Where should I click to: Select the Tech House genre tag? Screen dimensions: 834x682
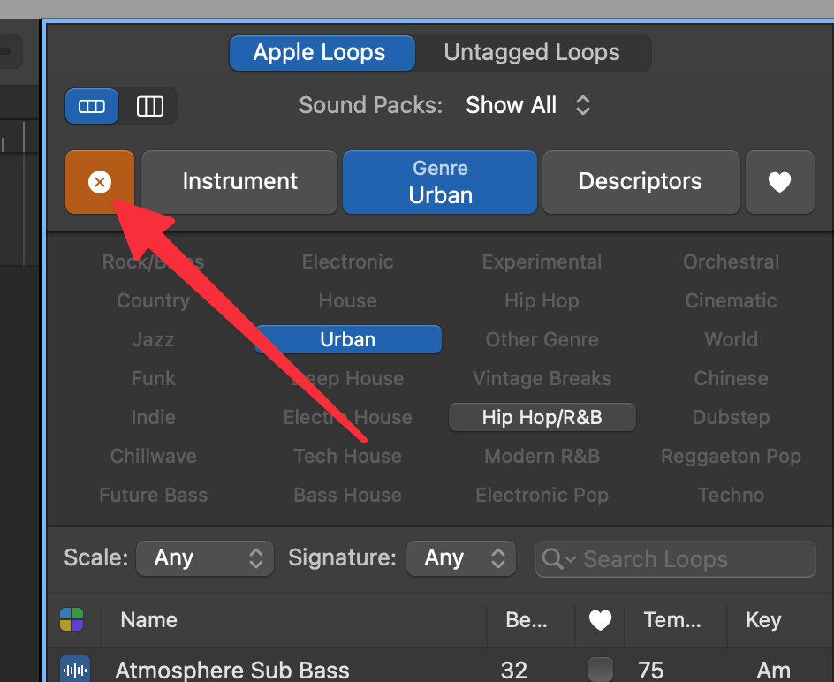point(348,456)
